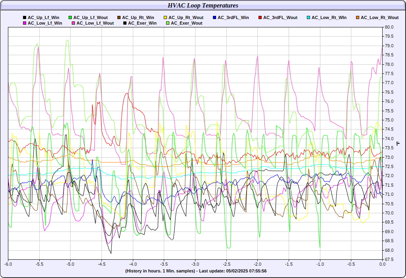Click the -4.0 hour tick label
This screenshot has width=406, height=278.
[x=133, y=264]
